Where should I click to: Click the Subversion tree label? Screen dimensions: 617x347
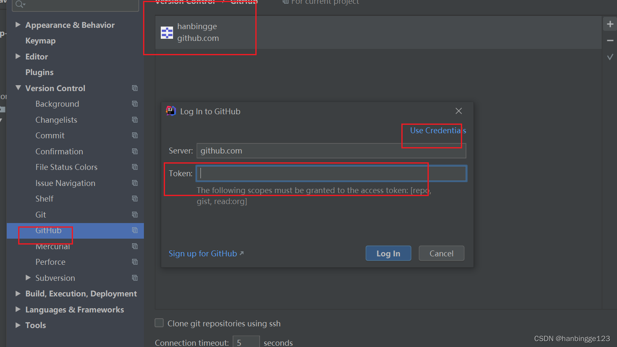[x=55, y=278]
